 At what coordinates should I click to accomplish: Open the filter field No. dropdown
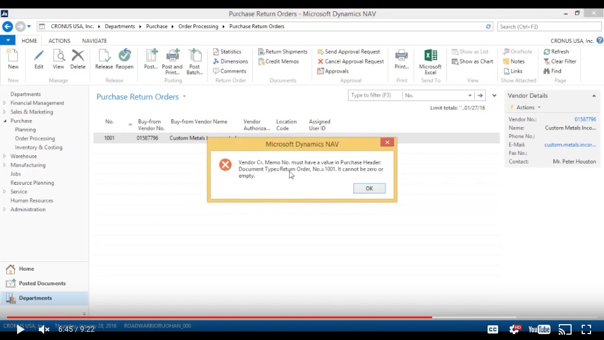tap(469, 95)
